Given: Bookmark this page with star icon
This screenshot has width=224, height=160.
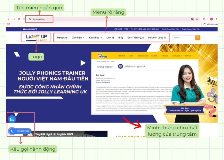Looking at the screenshot, I should [x=197, y=19].
